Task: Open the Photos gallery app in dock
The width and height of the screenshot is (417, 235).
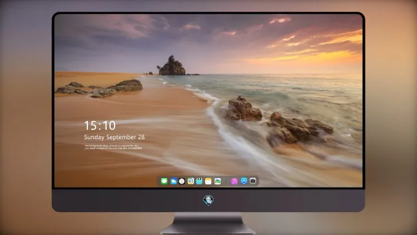Action: 217,181
